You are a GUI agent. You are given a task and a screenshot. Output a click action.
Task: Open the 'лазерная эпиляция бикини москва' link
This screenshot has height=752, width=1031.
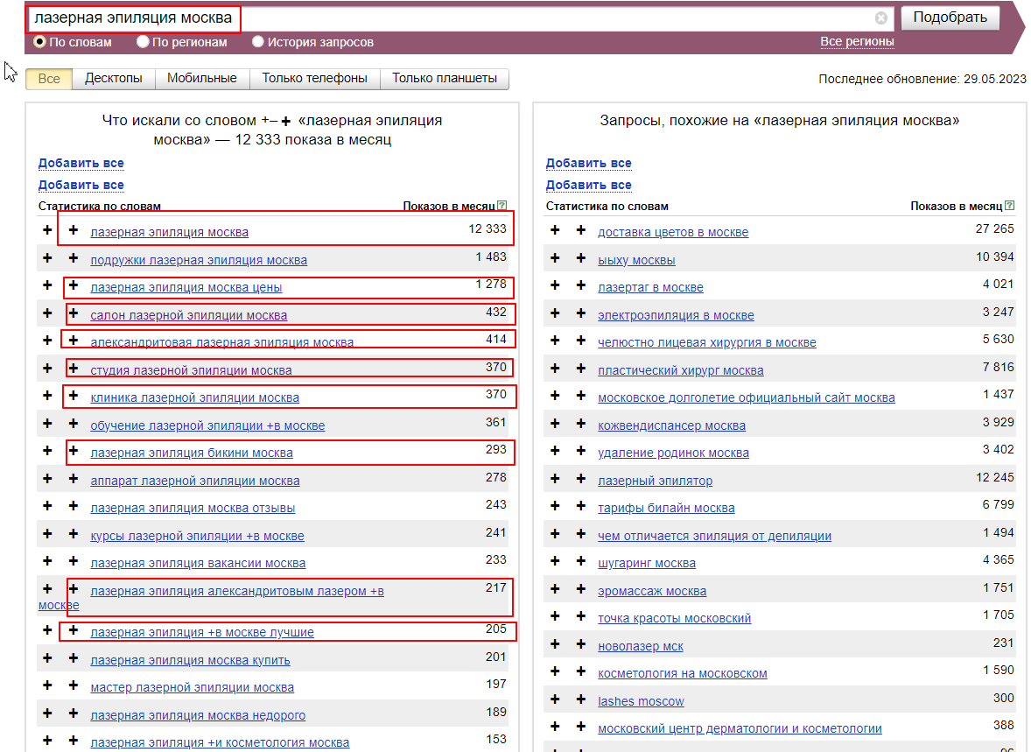point(192,453)
